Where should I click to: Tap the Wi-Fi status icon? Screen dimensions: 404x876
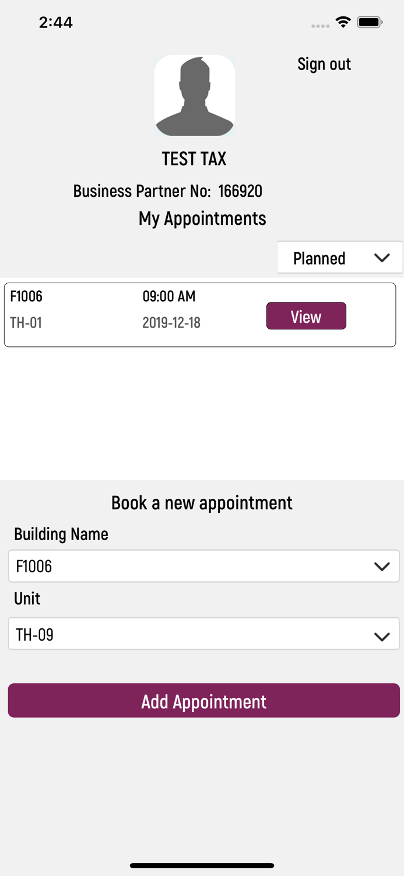(343, 23)
